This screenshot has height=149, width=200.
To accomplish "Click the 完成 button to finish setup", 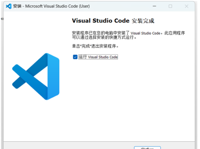I will coord(147,148).
